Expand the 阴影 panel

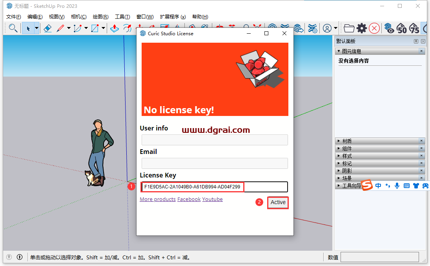coord(339,170)
